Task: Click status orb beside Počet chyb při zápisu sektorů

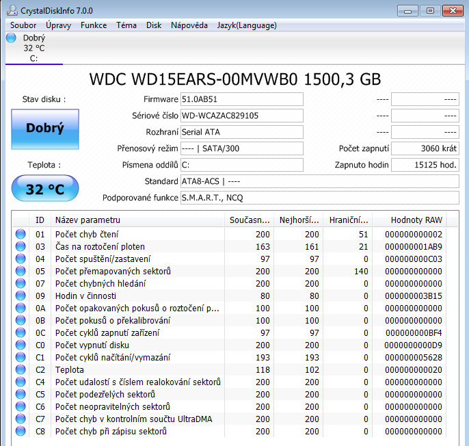Action: click(x=21, y=431)
